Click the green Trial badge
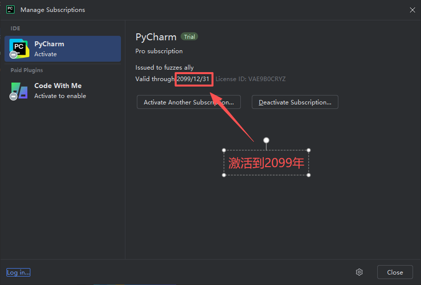The height and width of the screenshot is (285, 421). pos(190,37)
